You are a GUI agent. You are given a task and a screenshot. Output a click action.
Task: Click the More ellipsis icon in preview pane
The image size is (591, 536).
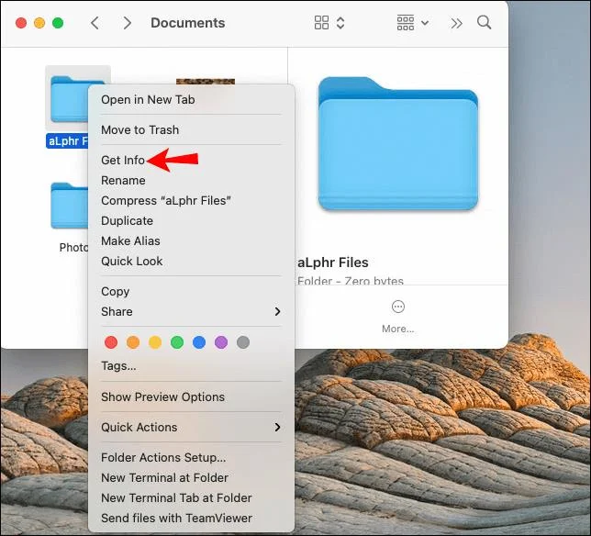(398, 307)
